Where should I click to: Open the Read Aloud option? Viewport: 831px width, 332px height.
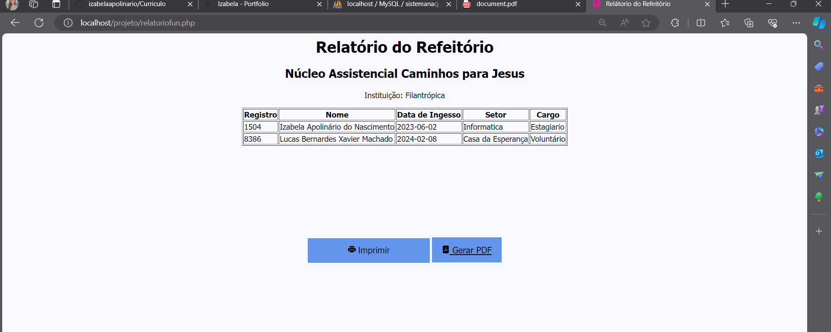(624, 23)
